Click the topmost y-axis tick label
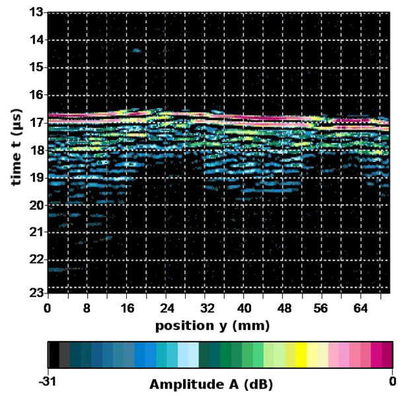 point(37,12)
